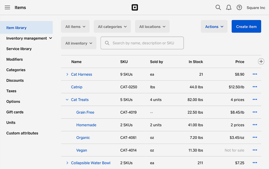Collapse the Cat Treats row
This screenshot has height=169, width=269.
[x=67, y=100]
